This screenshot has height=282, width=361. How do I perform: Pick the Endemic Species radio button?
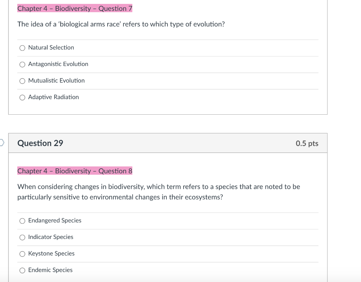coord(22,270)
